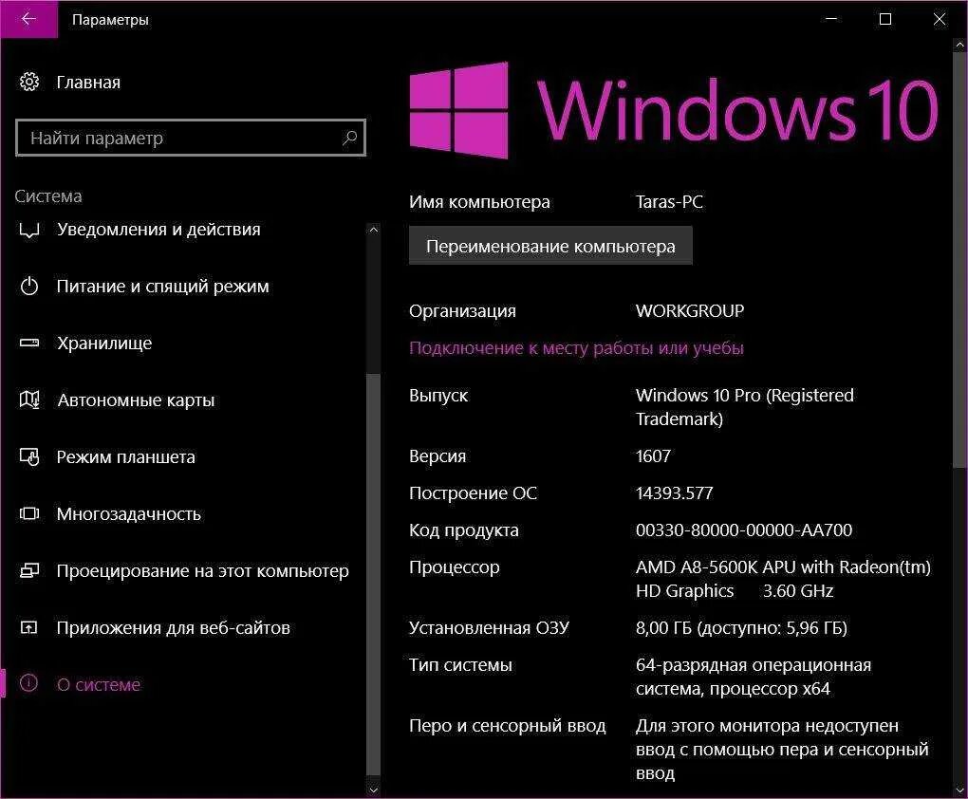Open the Главная settings page
Viewport: 968px width, 799px height.
pyautogui.click(x=88, y=83)
